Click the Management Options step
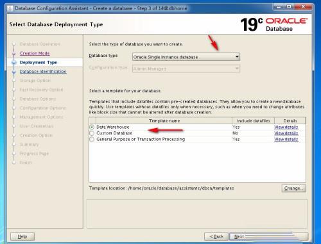Viewport: 321px width, 244px height. coord(41,117)
